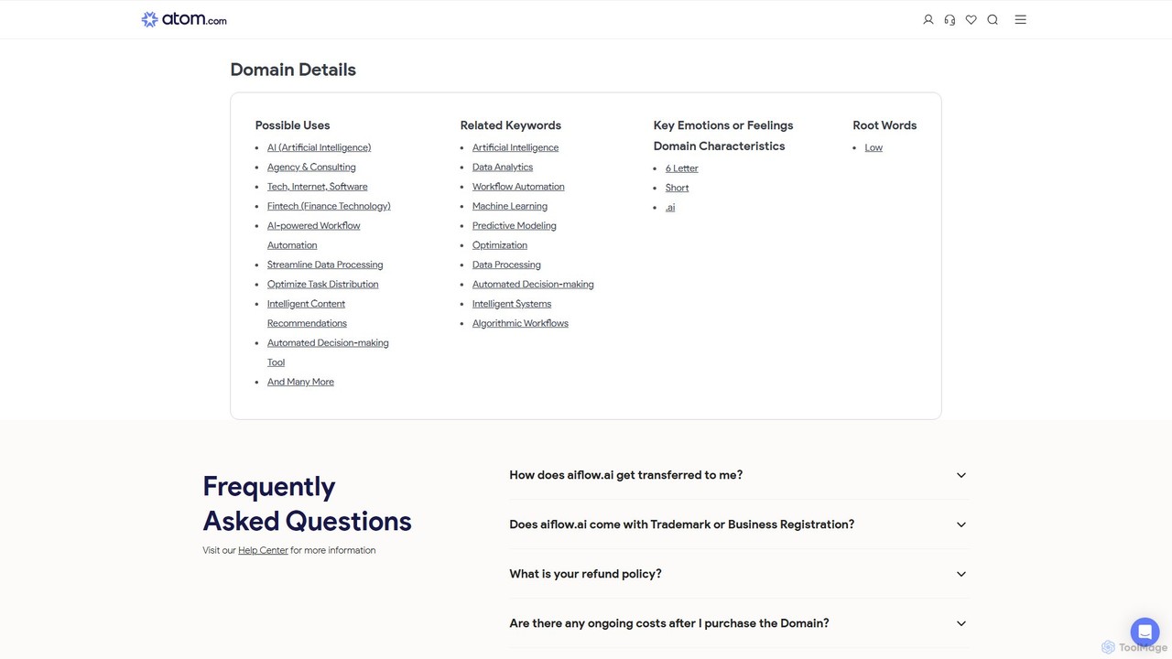Open the And Many More link
The image size is (1172, 659).
point(300,382)
